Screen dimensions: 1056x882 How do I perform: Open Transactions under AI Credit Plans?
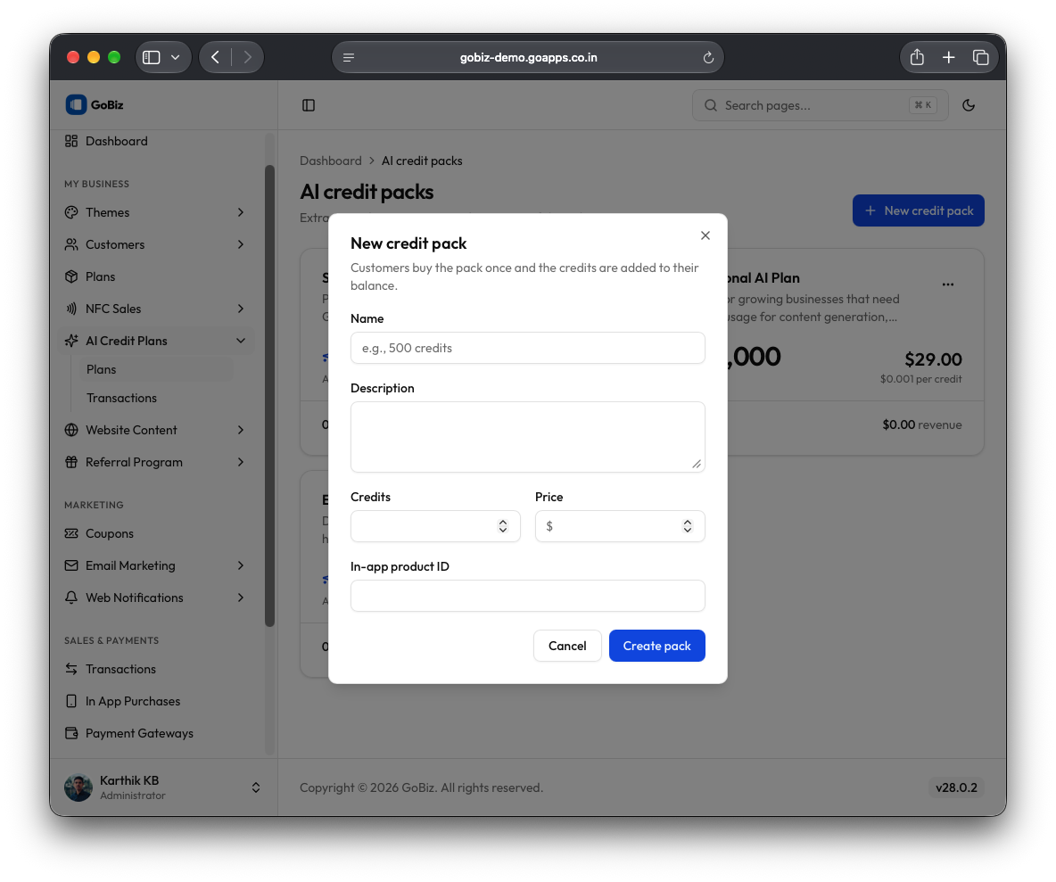121,398
